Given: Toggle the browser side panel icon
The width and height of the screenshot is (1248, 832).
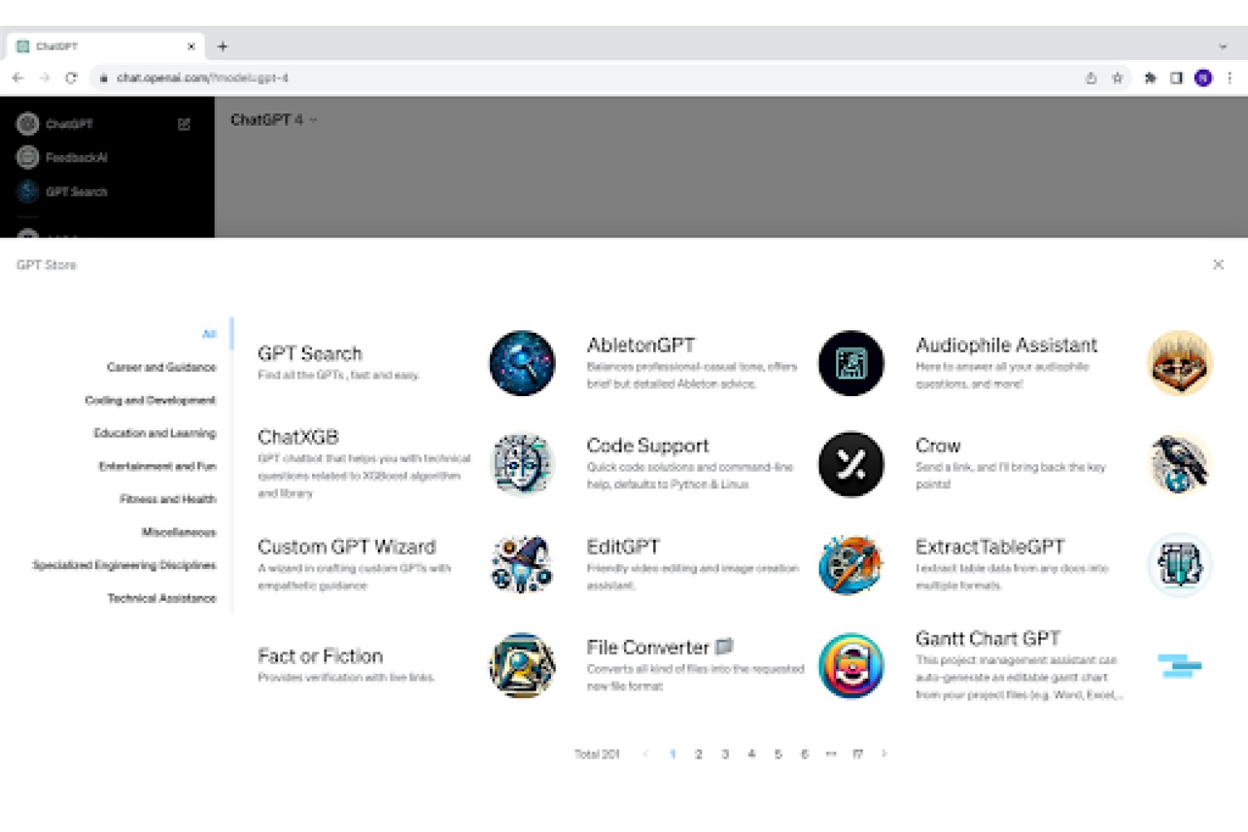Looking at the screenshot, I should point(1176,77).
